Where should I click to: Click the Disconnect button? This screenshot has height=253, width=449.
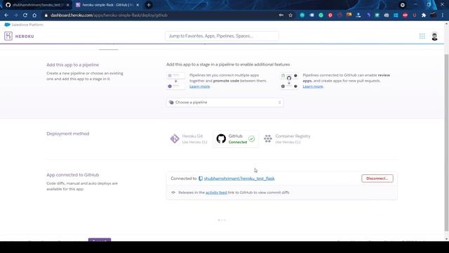pos(377,179)
